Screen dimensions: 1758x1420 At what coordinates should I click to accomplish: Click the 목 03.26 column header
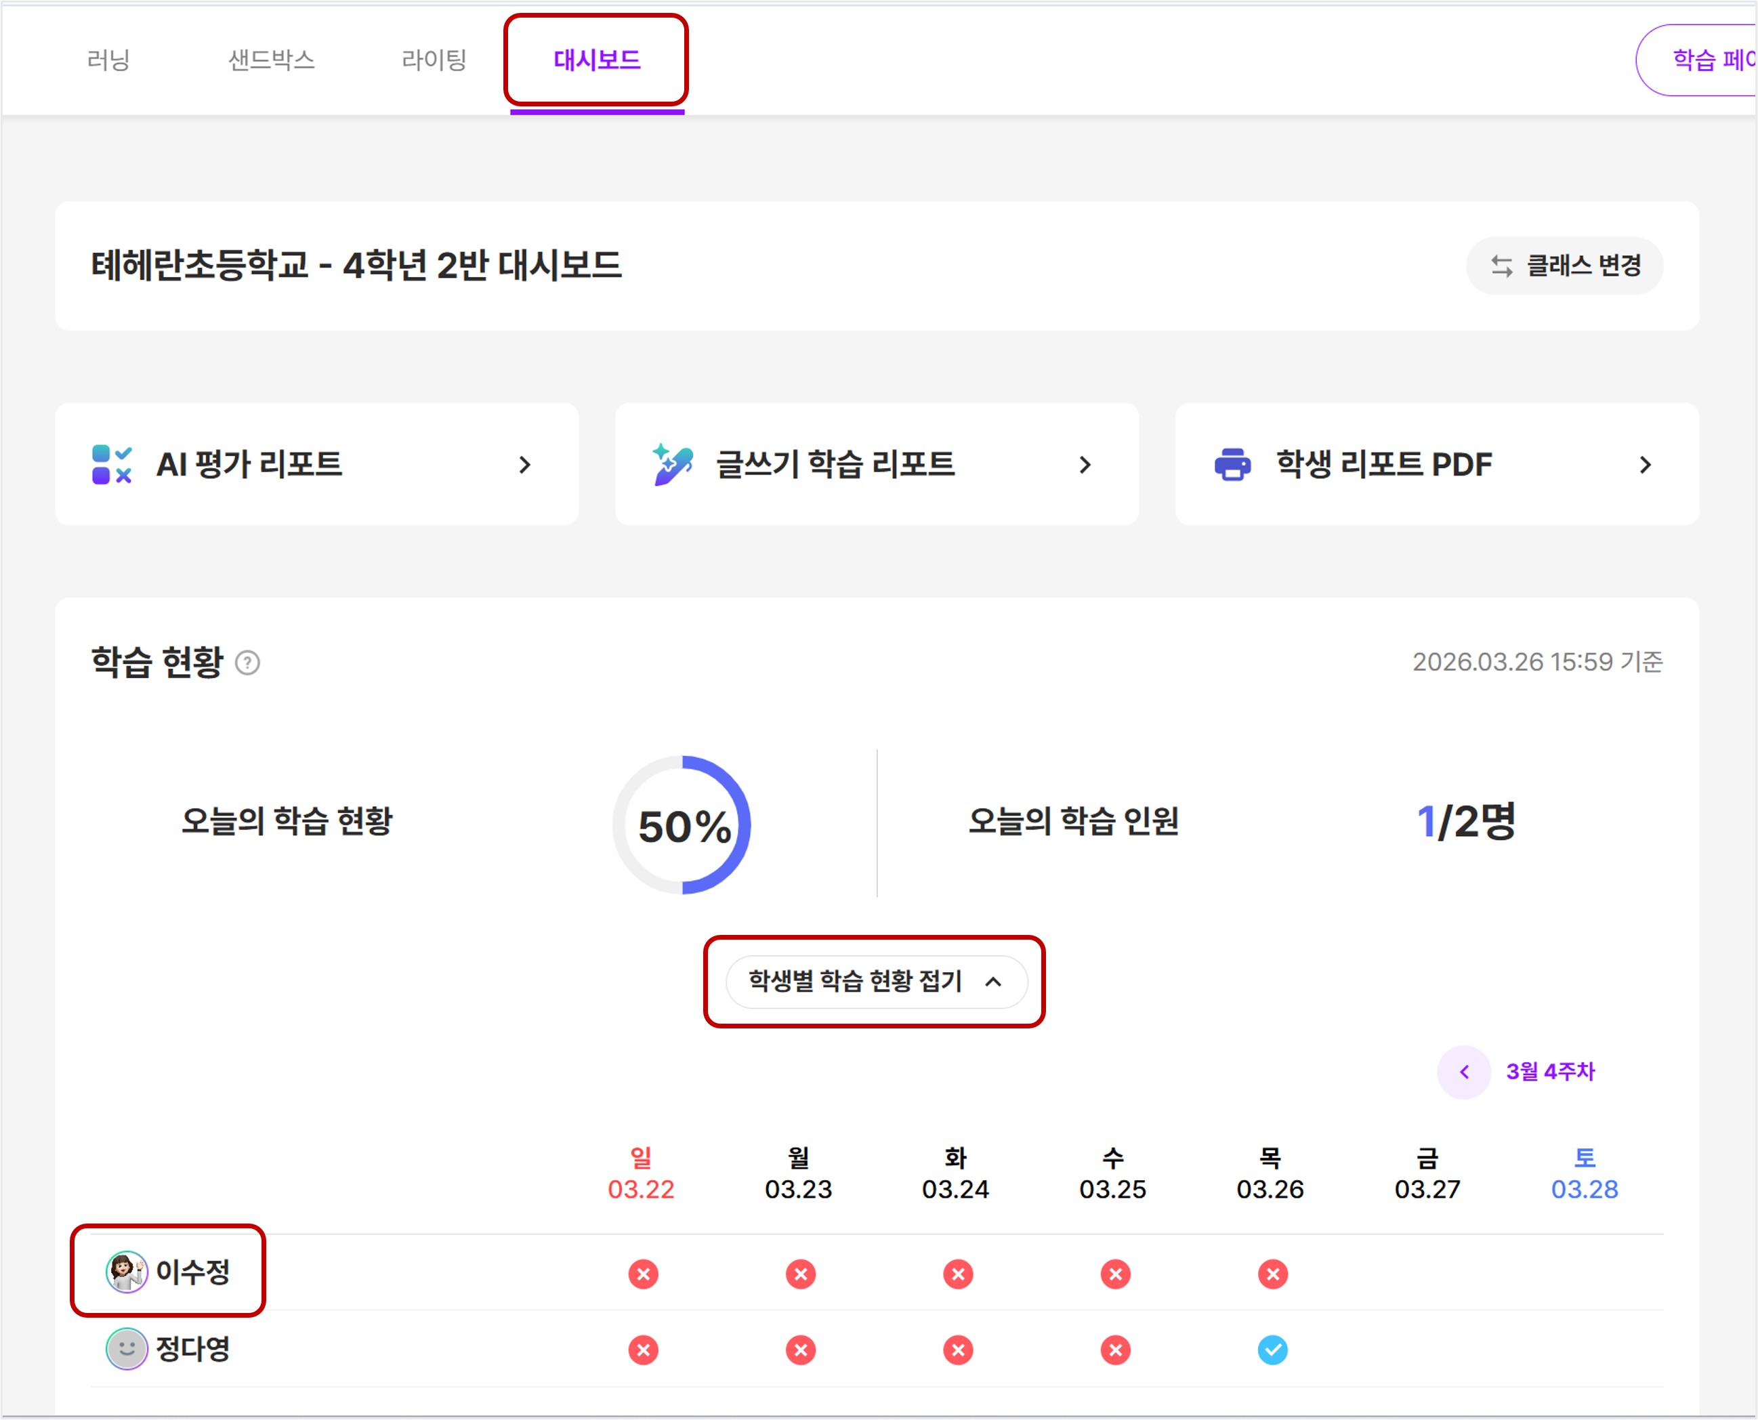click(1270, 1173)
